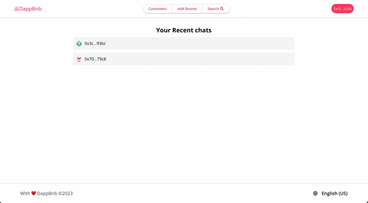Open the connected wallet 0xf3...2266 button
This screenshot has width=368, height=203.
342,9
